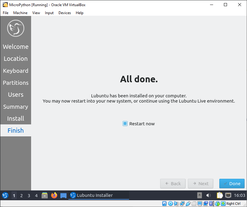Open the volume speaker tray icon
Viewport: 247px width, 207px height.
(209, 195)
